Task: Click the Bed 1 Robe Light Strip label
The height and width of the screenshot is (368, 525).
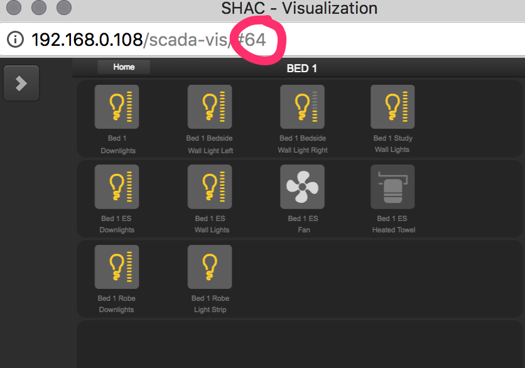Action: tap(210, 304)
